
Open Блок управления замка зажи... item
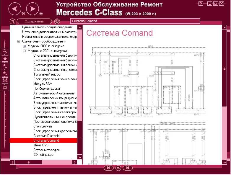(x=55, y=79)
